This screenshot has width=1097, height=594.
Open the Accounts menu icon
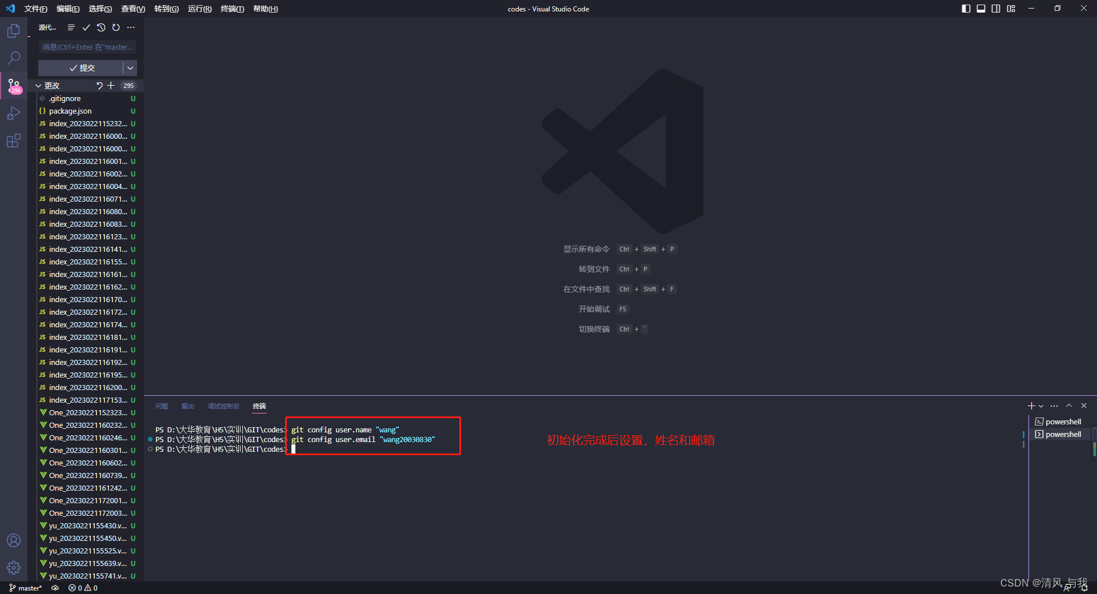[14, 540]
